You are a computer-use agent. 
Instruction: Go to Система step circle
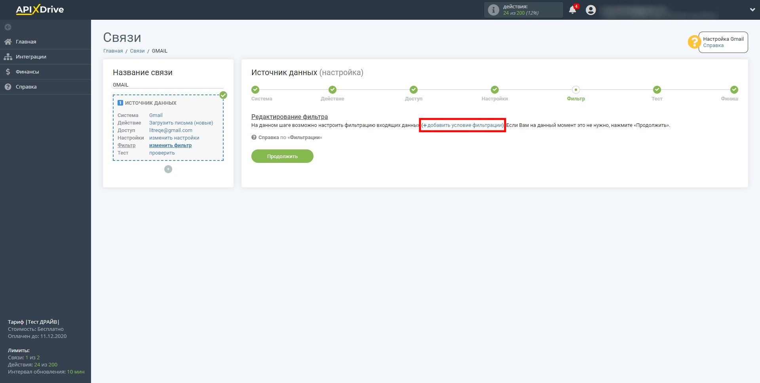point(255,90)
